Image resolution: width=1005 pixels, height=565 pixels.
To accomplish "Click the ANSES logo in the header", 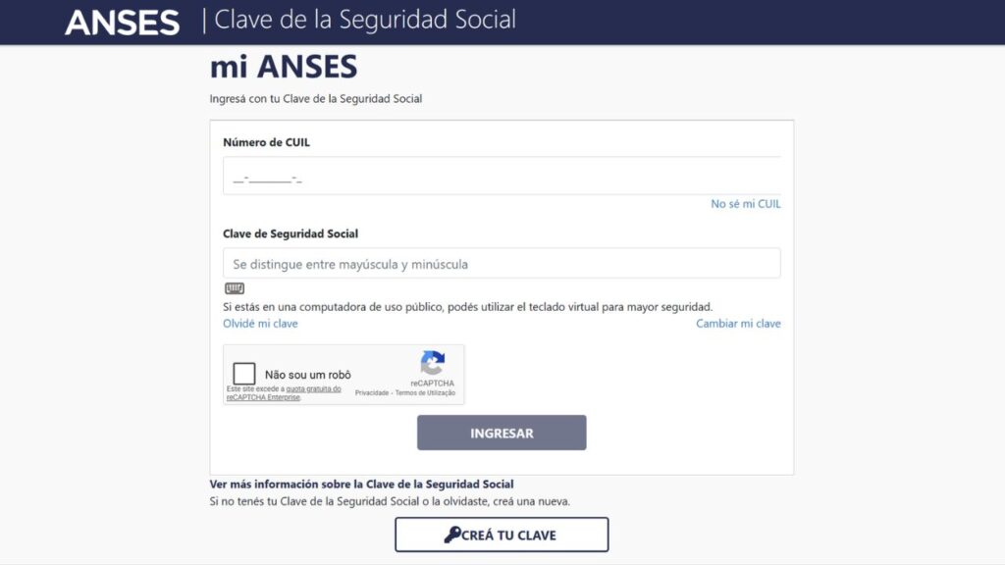I will [122, 22].
